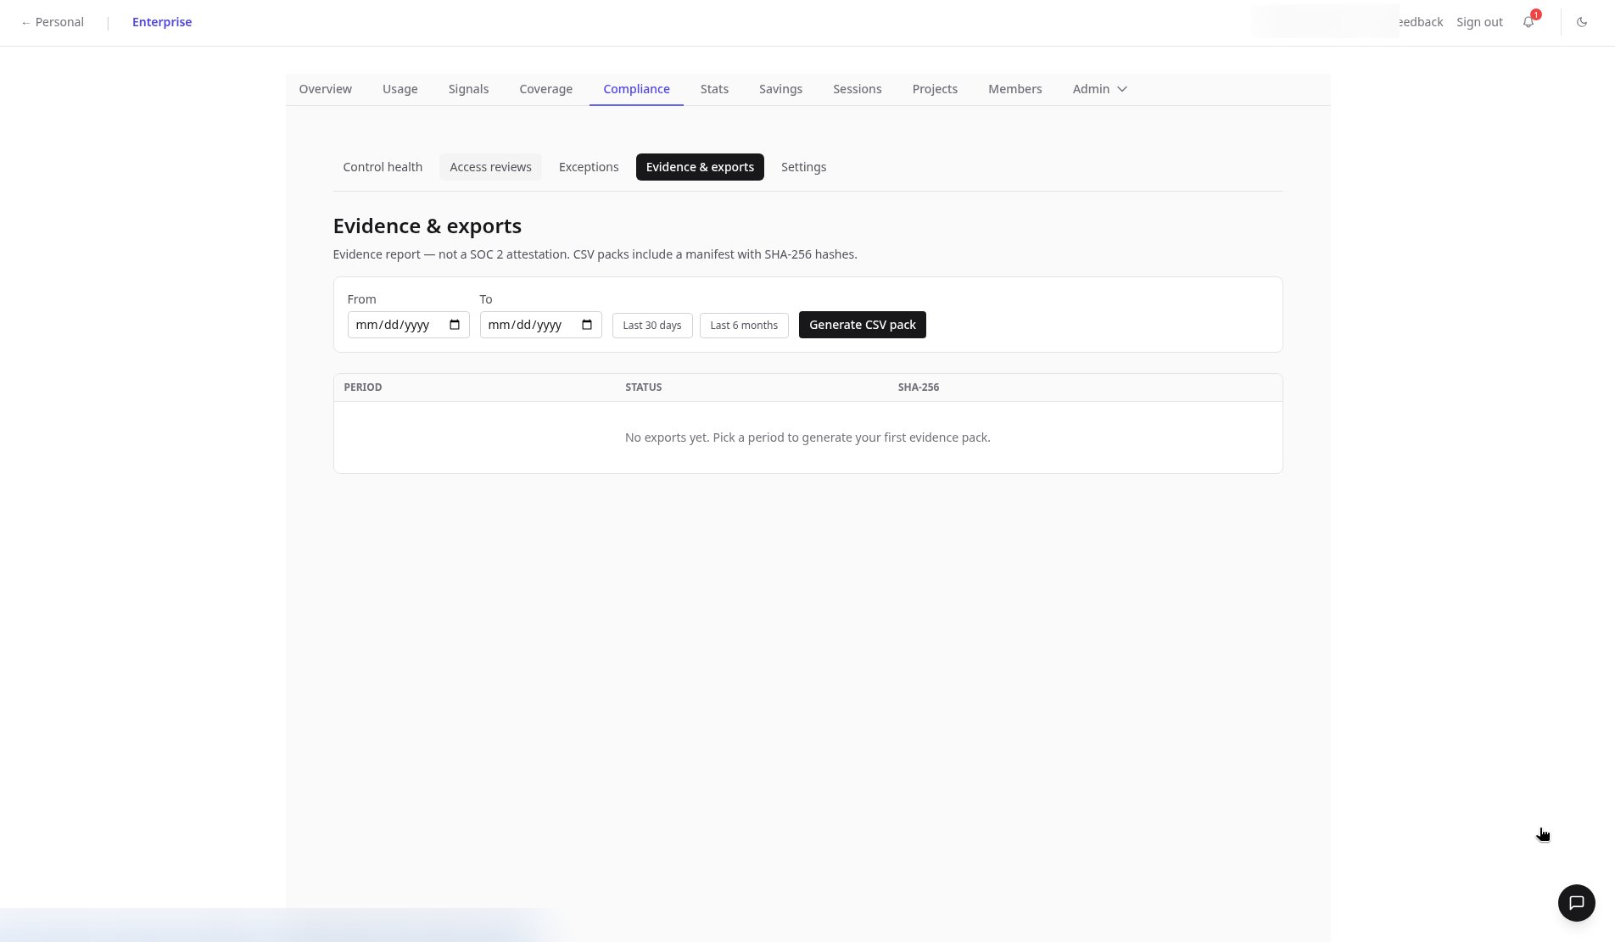This screenshot has height=942, width=1615.
Task: Apply the Last 6 months preset
Action: tap(744, 326)
